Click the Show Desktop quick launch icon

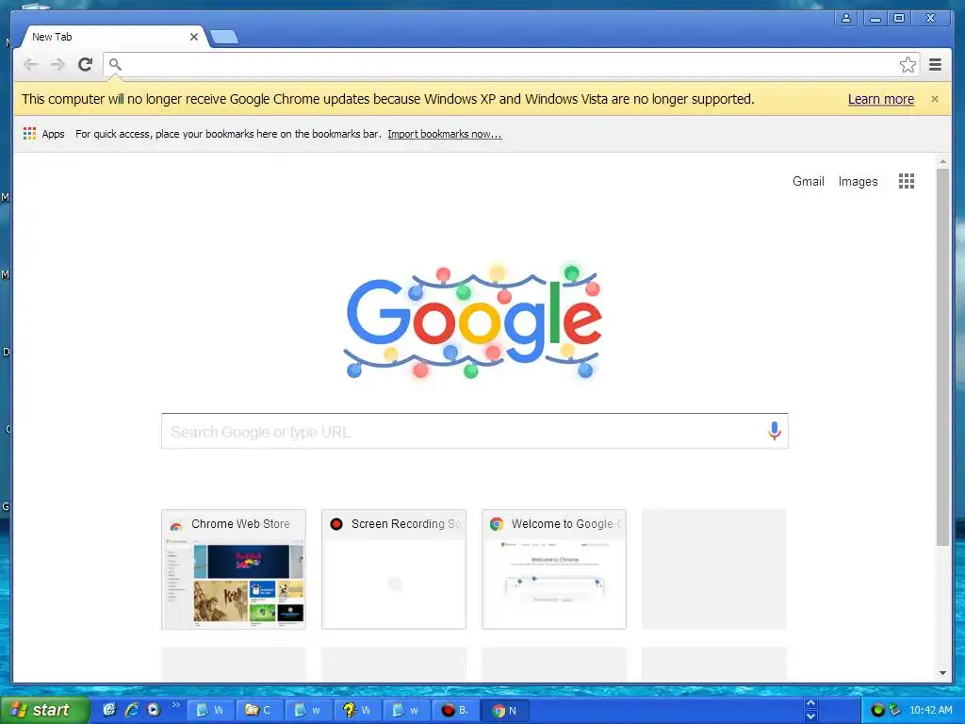(109, 710)
